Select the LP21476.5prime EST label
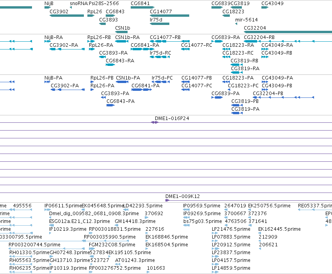The image size is (332, 274). 231,229
